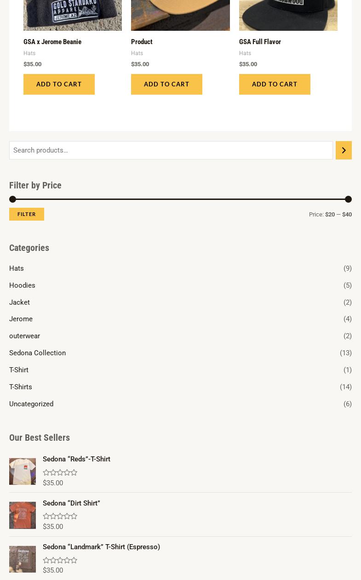The height and width of the screenshot is (580, 361).
Task: Open the Sedona Landmark Espresso shirt thumbnail
Action: pyautogui.click(x=23, y=559)
